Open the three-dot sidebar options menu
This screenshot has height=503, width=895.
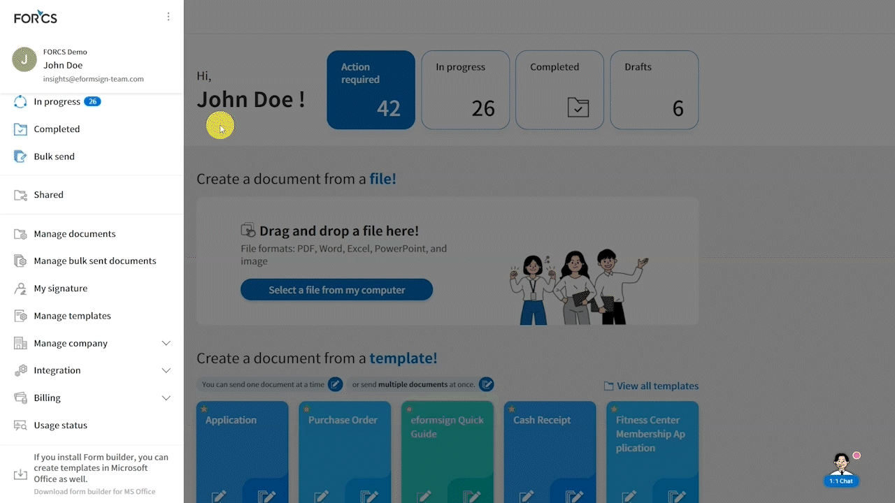click(168, 17)
